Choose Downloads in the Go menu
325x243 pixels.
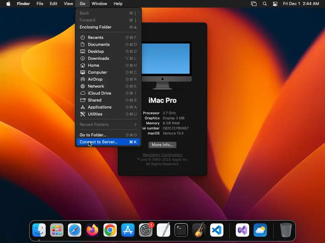click(108, 58)
